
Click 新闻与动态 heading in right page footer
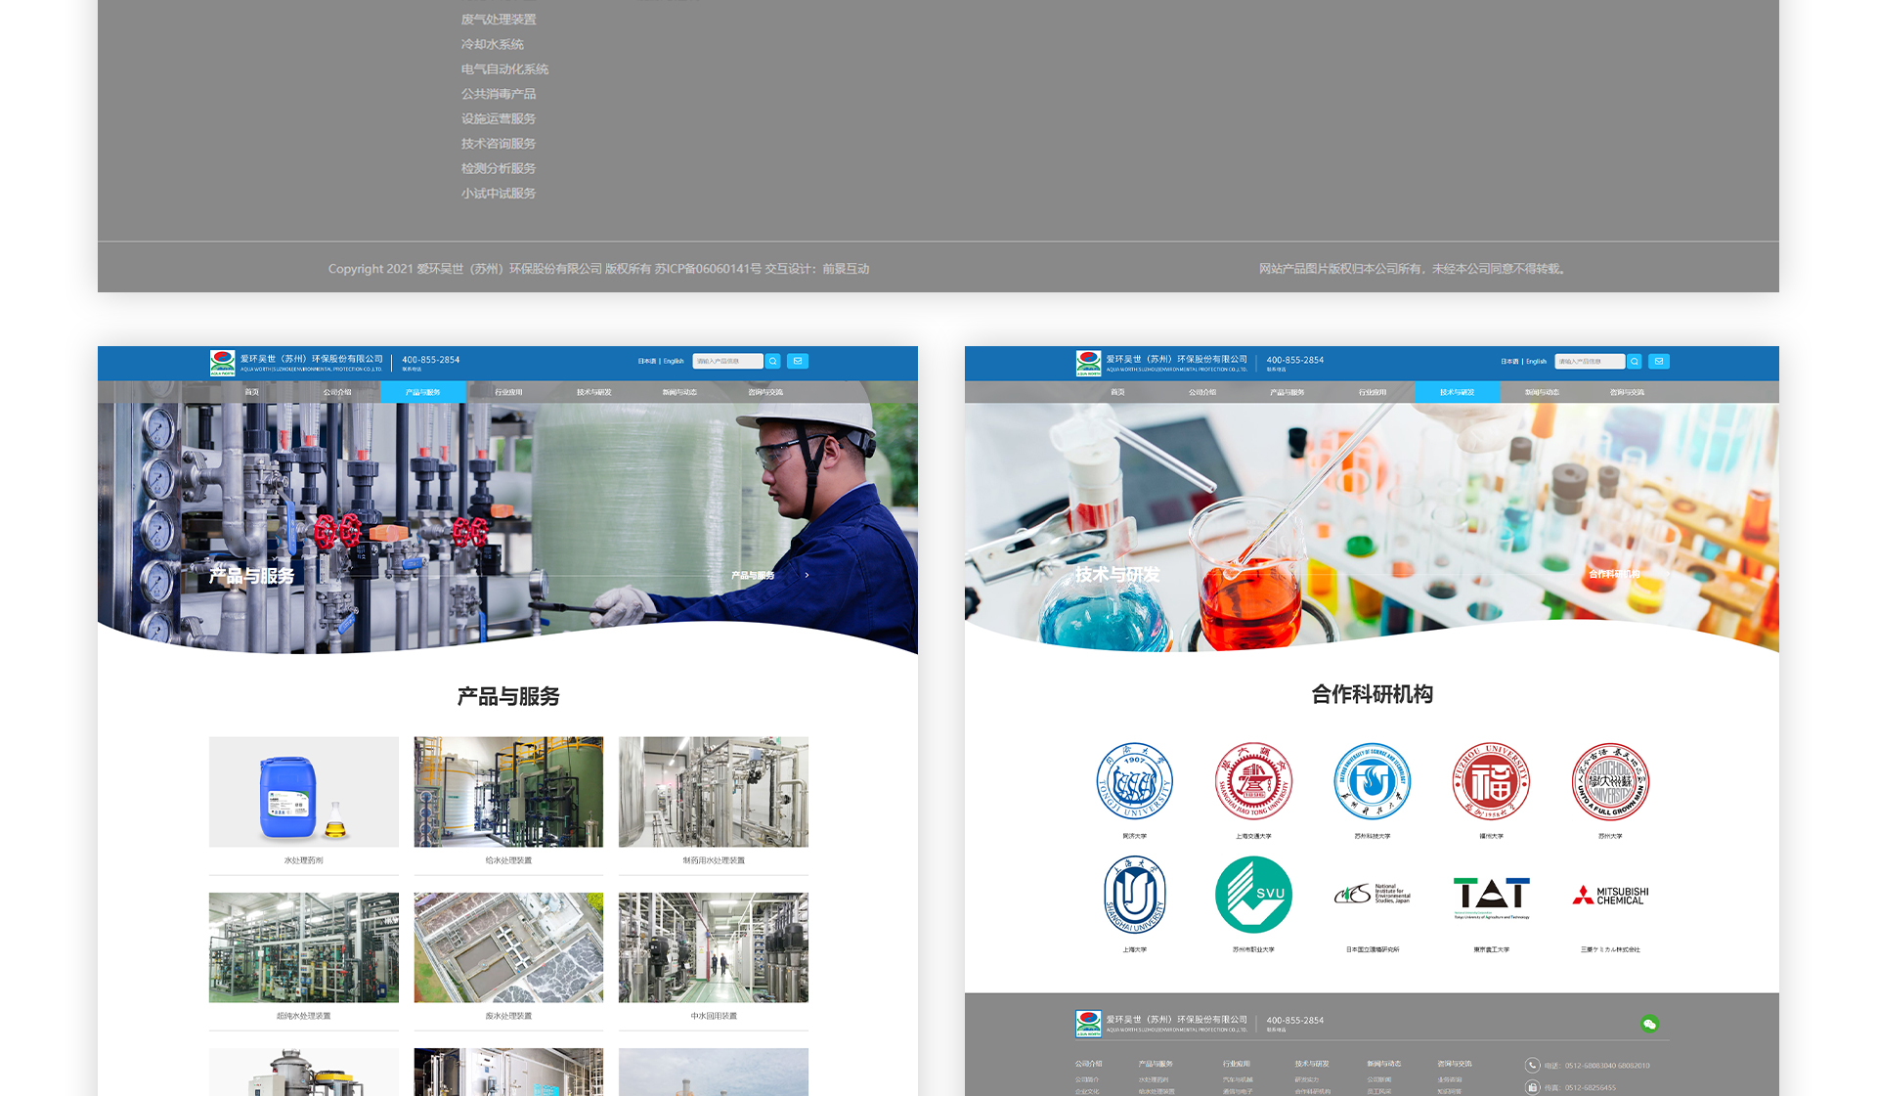click(1383, 1064)
